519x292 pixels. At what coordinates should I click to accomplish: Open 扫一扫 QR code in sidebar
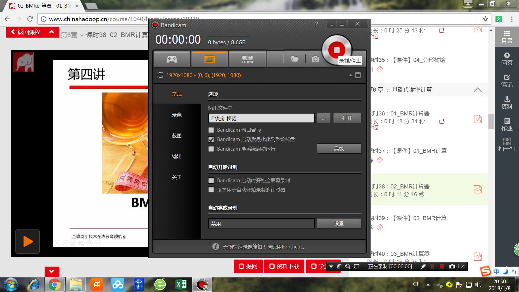(x=507, y=145)
